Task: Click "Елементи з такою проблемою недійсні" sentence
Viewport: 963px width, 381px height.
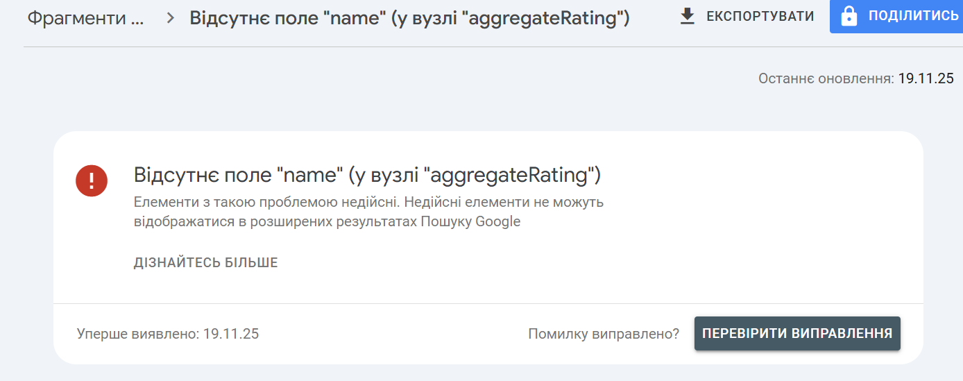Action: pos(257,203)
